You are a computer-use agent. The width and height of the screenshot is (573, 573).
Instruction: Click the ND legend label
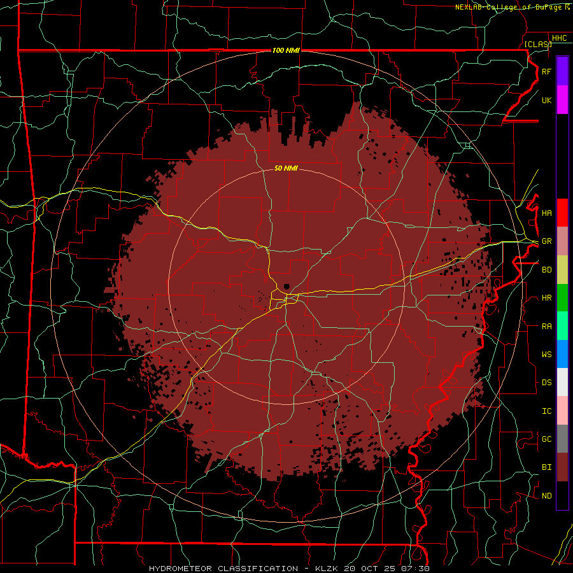tap(546, 495)
